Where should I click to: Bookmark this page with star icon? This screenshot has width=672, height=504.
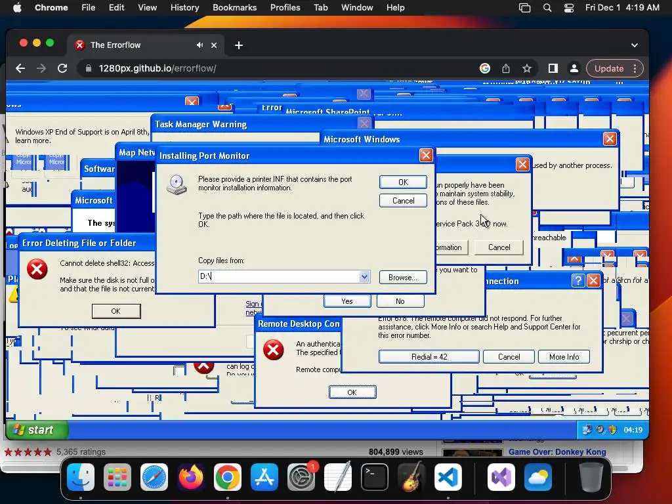point(527,68)
